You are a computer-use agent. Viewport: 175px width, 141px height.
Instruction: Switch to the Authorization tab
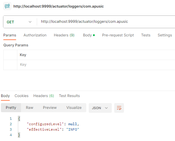coord(35,35)
